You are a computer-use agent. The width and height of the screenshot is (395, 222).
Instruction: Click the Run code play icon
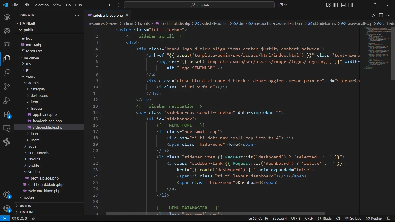pyautogui.click(x=373, y=15)
